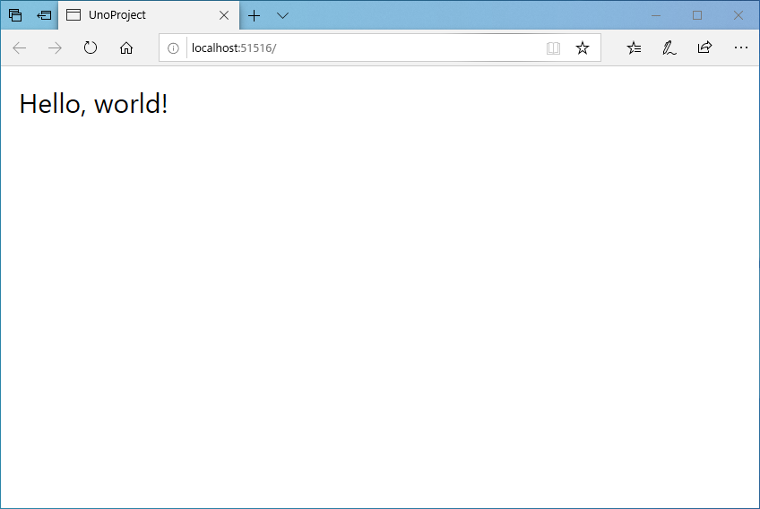Open the tabs you've set aside panel
The image size is (760, 509).
pos(15,15)
